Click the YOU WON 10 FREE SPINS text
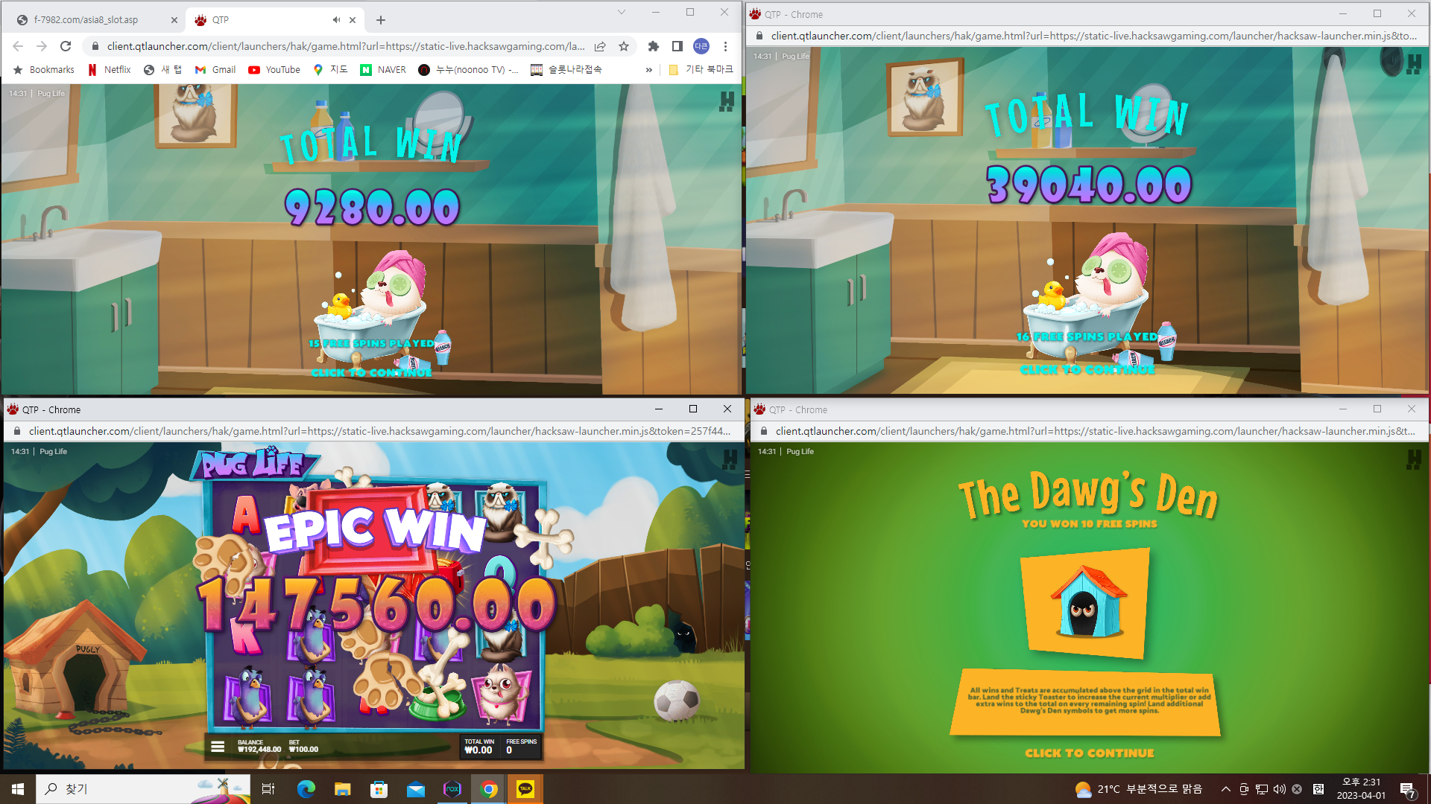The width and height of the screenshot is (1431, 804). [x=1090, y=524]
